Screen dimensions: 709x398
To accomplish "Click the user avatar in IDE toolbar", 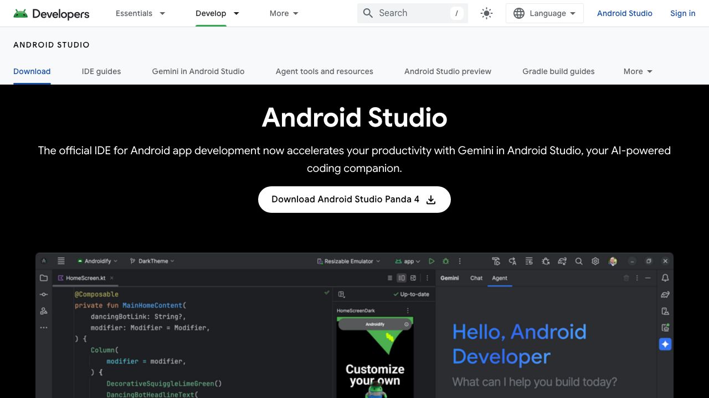I will click(x=613, y=261).
